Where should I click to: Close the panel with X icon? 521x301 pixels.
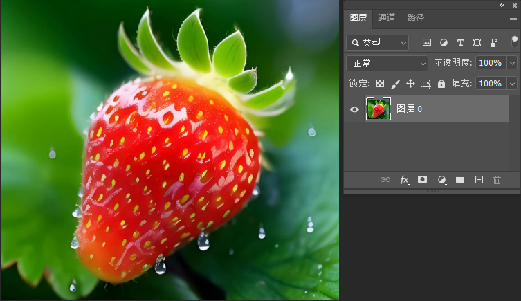pyautogui.click(x=515, y=6)
